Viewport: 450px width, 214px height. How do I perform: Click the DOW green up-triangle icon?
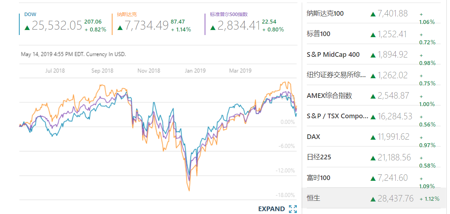(27, 27)
